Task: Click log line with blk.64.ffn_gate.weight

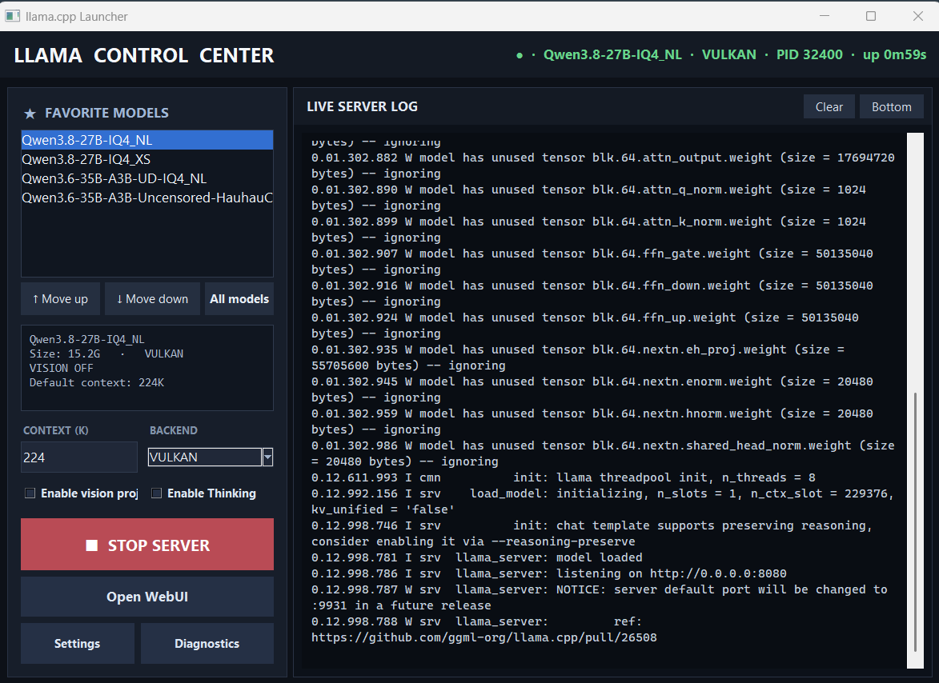Action: [592, 262]
